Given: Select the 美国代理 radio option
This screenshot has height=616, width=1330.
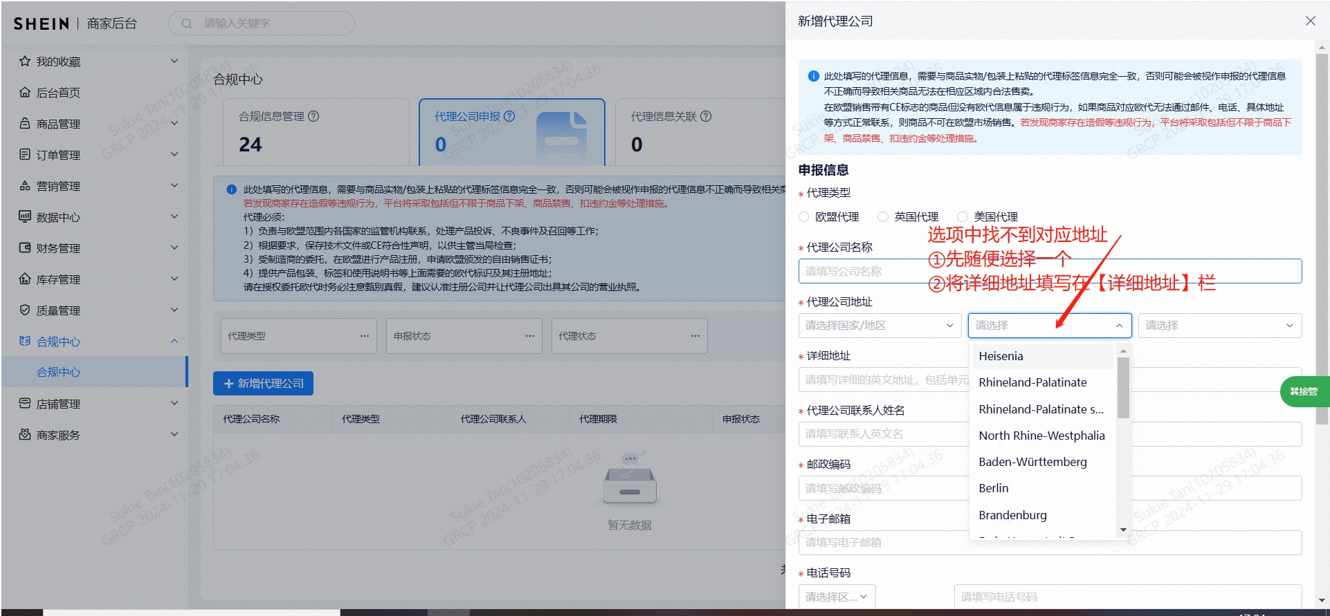Looking at the screenshot, I should pyautogui.click(x=962, y=217).
